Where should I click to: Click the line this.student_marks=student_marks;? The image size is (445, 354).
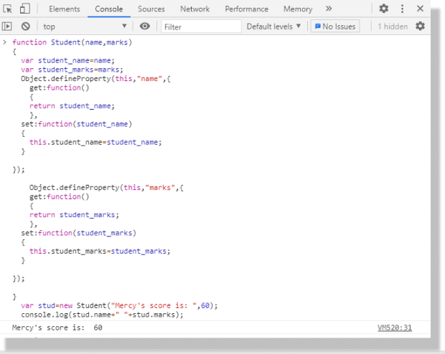(x=100, y=252)
